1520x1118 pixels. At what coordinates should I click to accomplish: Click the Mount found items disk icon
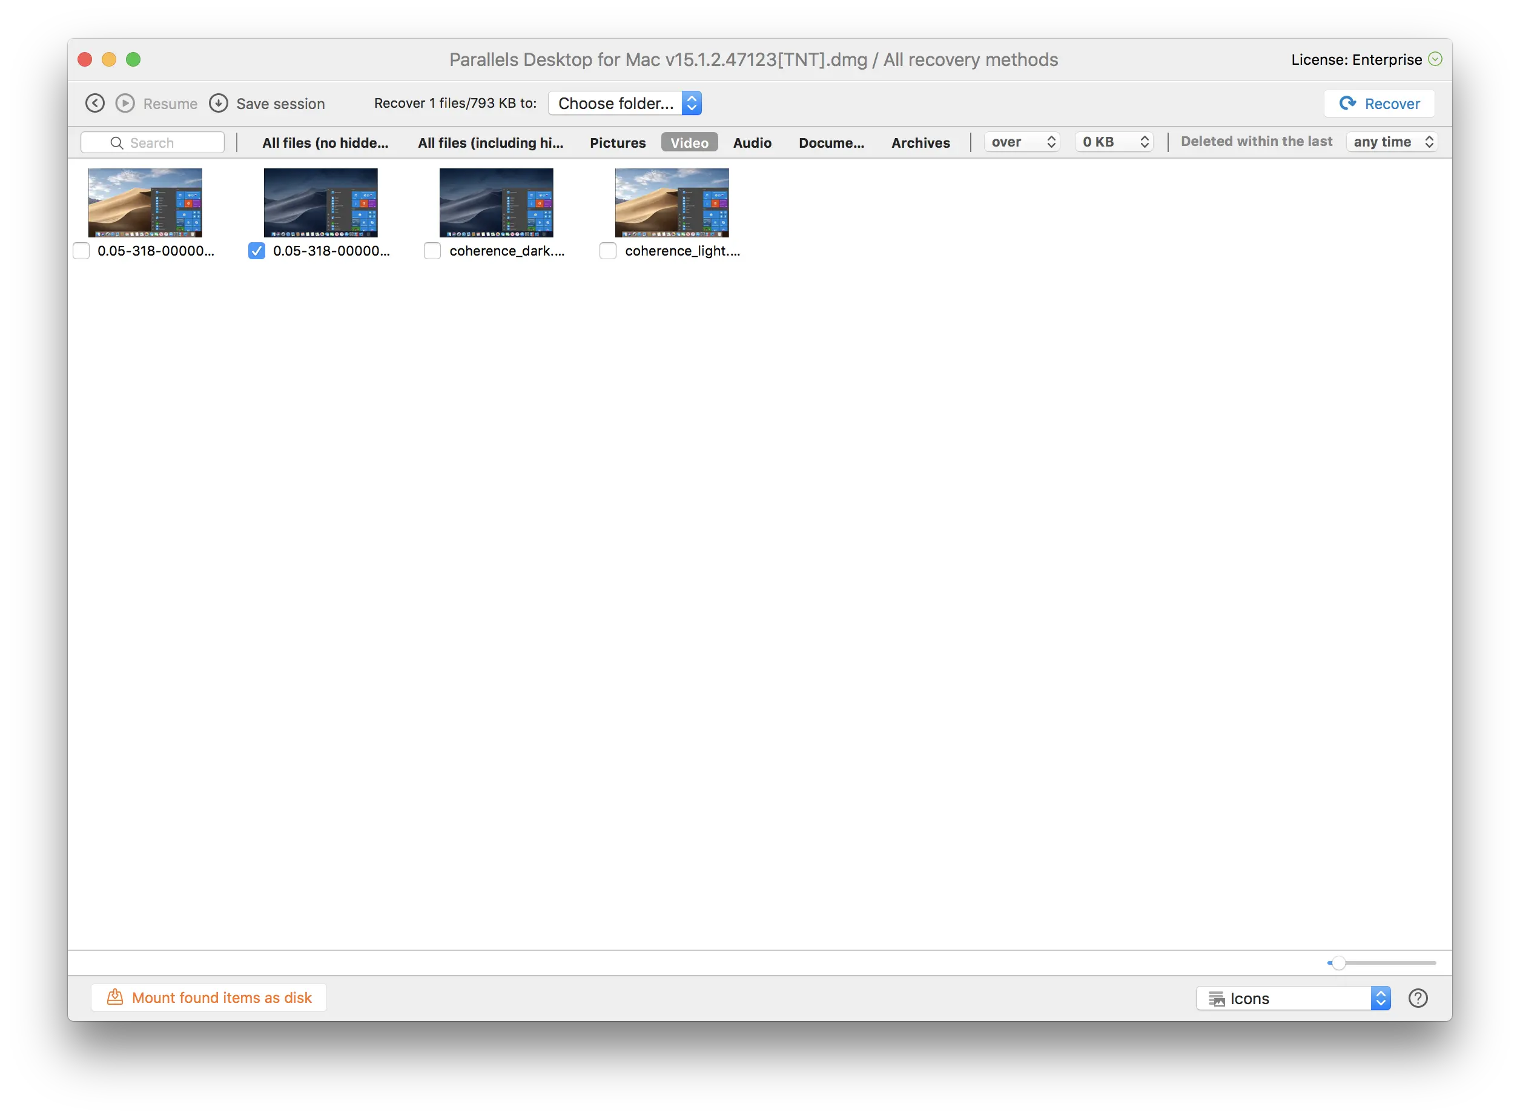(115, 997)
